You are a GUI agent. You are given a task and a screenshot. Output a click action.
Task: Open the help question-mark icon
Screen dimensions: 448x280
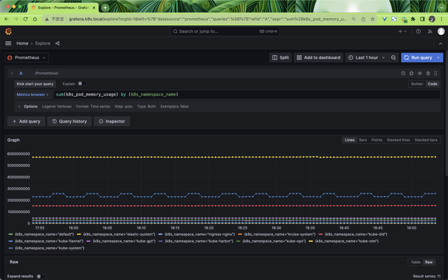tap(418, 31)
